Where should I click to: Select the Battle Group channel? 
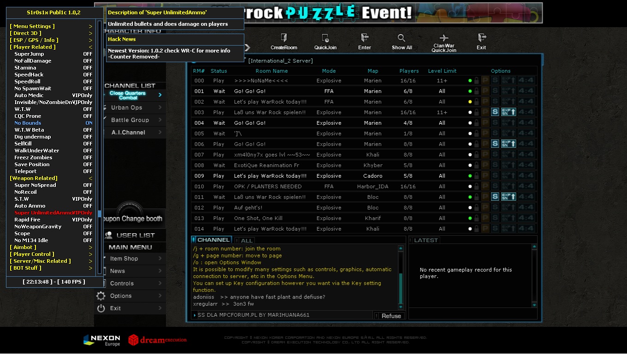[x=134, y=120]
